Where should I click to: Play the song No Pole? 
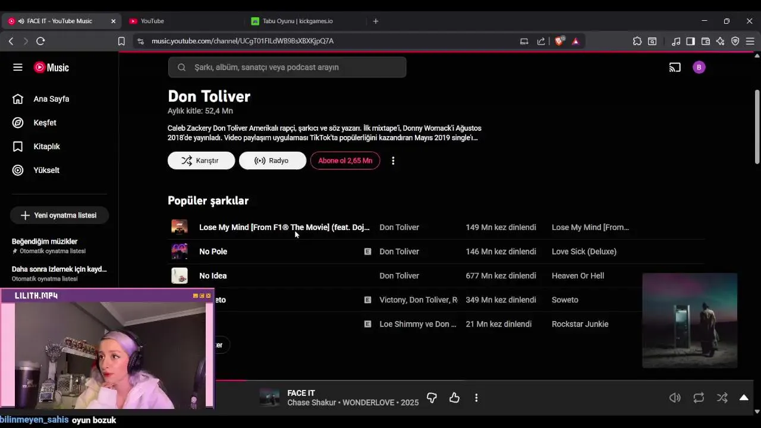pyautogui.click(x=213, y=251)
